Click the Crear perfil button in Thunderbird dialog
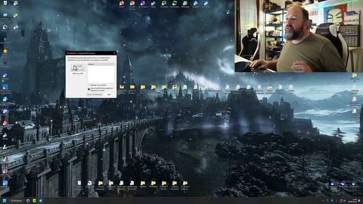The width and height of the screenshot is (363, 204). [78, 66]
